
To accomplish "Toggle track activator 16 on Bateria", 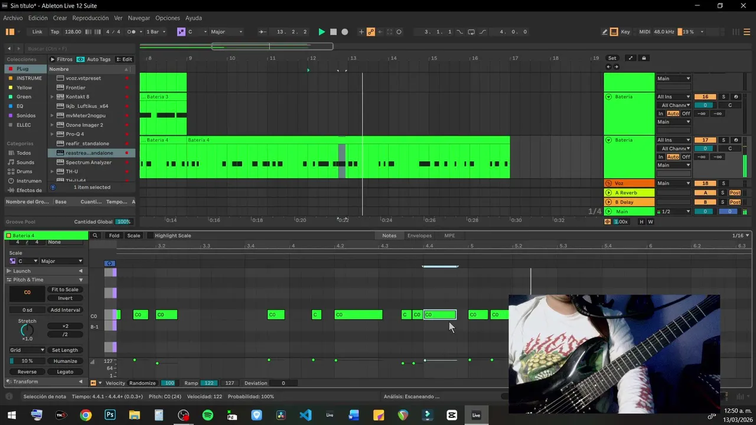I will (x=705, y=97).
